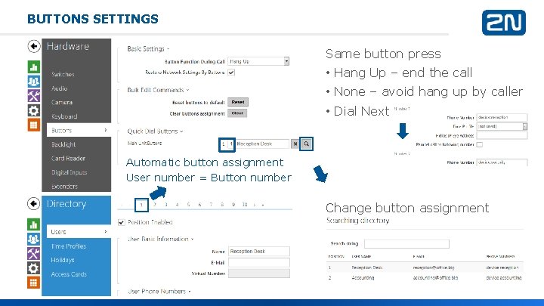
Task: Open Button Function During Call dropdown
Action: 258,61
